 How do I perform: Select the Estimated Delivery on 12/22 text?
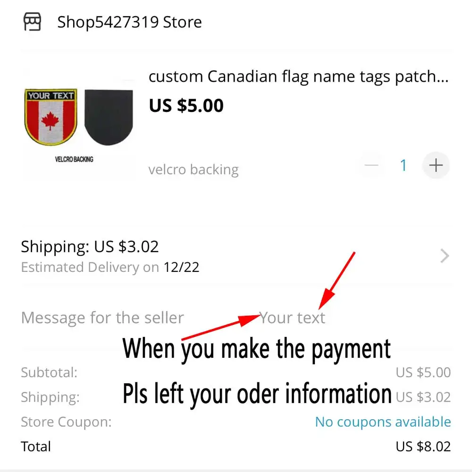coord(110,267)
